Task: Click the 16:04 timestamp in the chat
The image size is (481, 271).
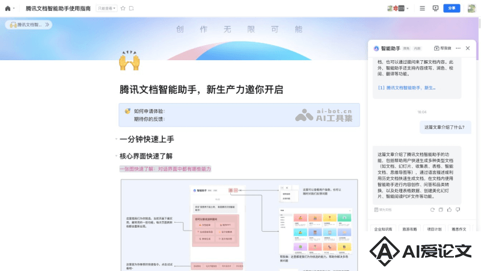Action: (x=422, y=112)
